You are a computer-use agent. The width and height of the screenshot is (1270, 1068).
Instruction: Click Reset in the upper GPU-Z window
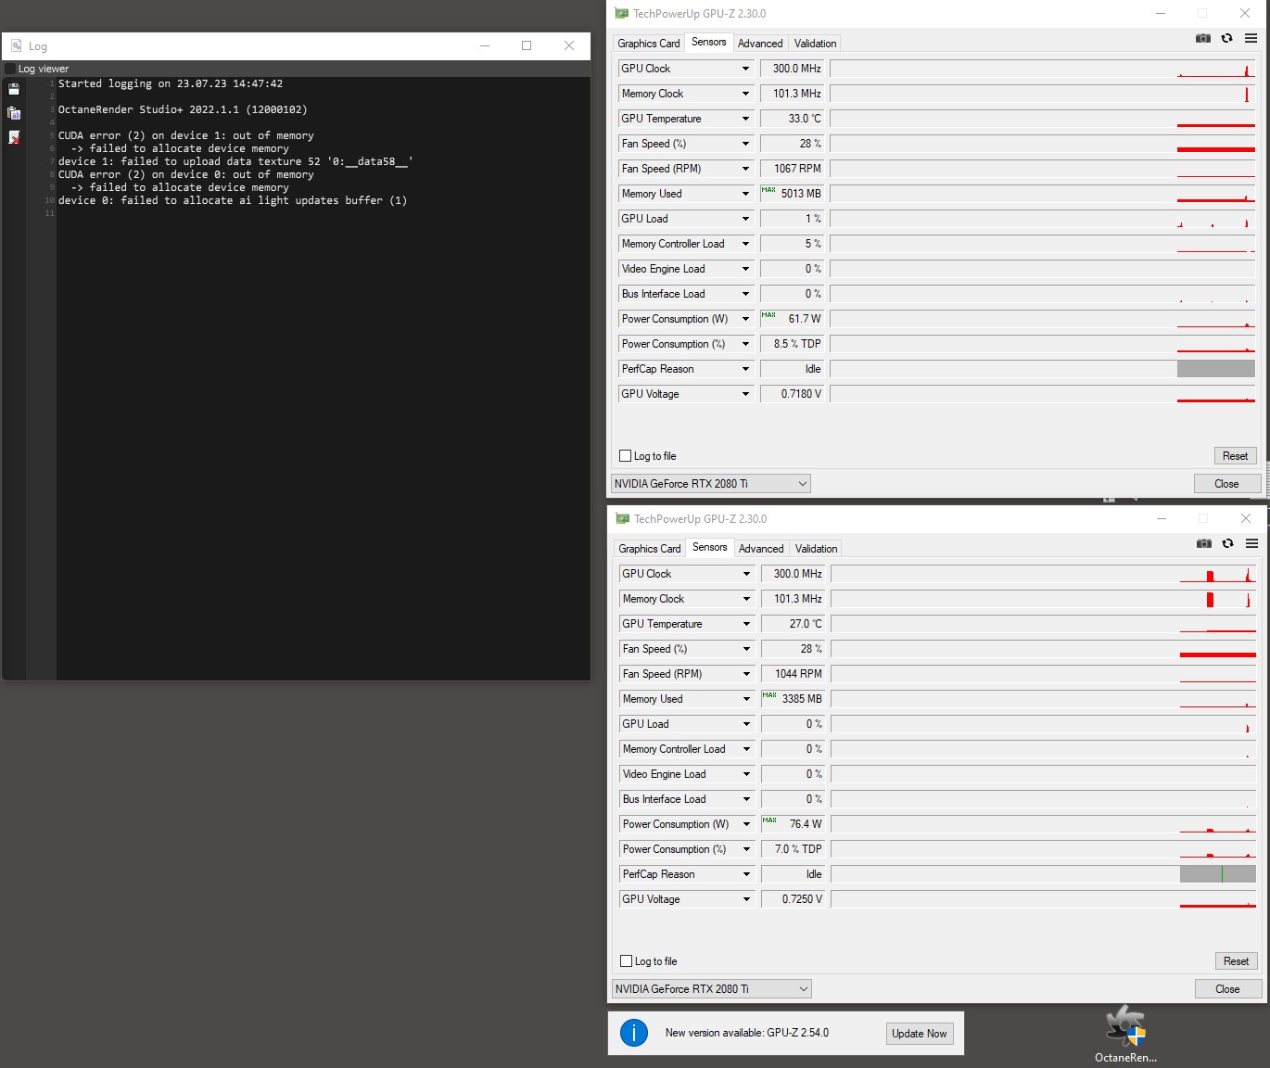click(1235, 456)
